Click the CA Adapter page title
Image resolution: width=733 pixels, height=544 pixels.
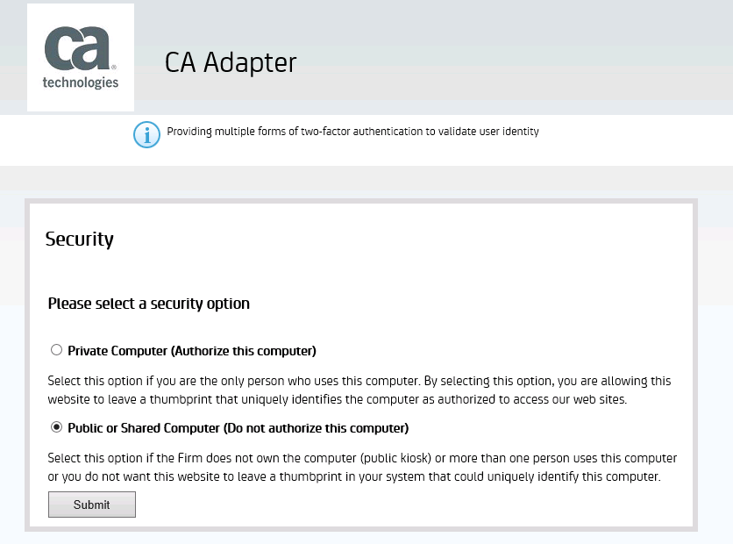tap(231, 62)
